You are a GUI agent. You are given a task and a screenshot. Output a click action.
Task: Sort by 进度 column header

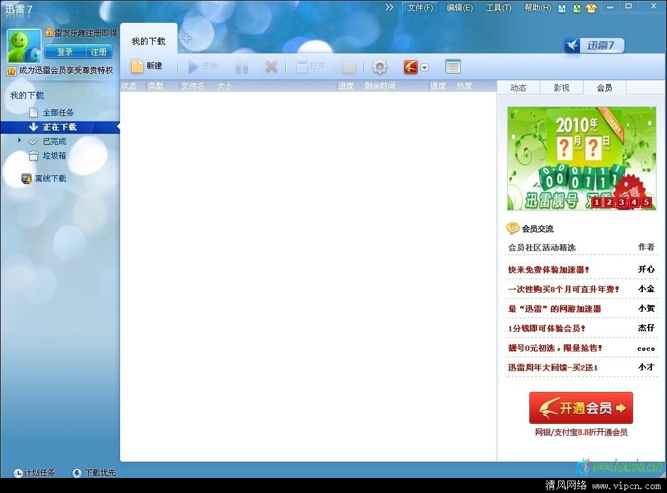(346, 86)
